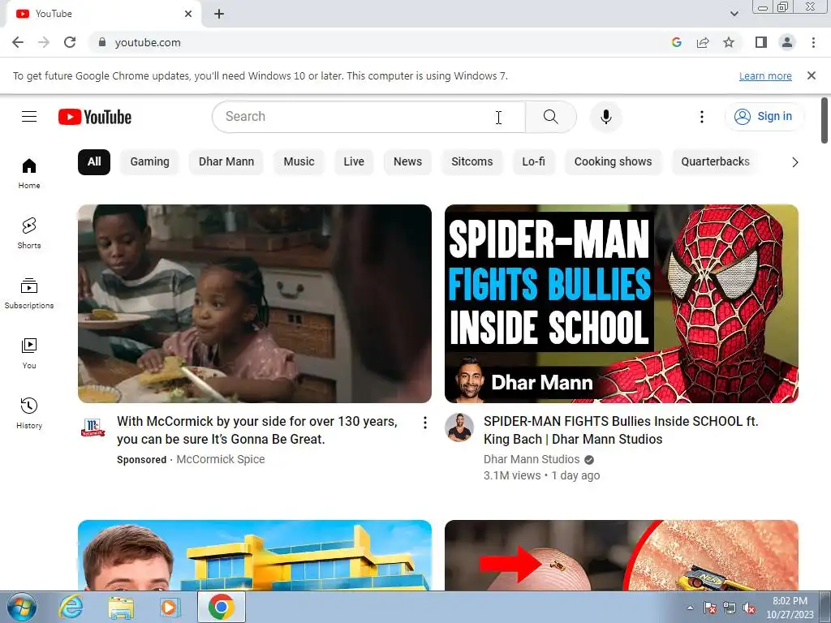
Task: Open more options for McCormick ad
Action: (424, 422)
